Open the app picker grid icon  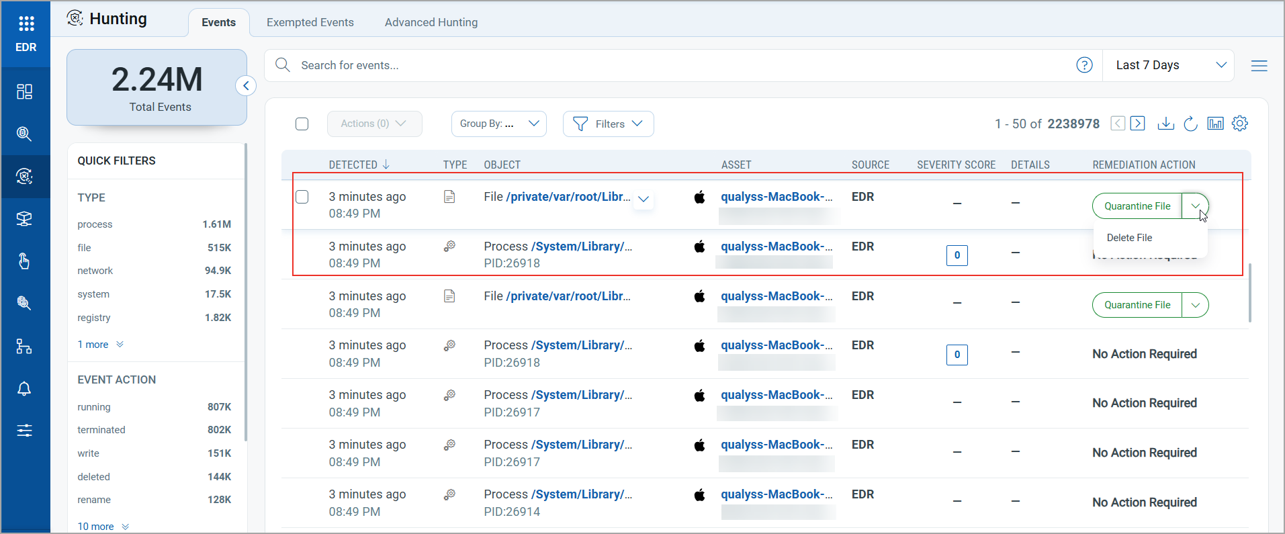[26, 24]
